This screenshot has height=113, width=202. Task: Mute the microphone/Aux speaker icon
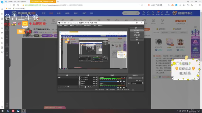121,88
